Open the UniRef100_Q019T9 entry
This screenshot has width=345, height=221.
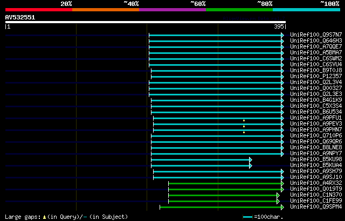point(316,189)
